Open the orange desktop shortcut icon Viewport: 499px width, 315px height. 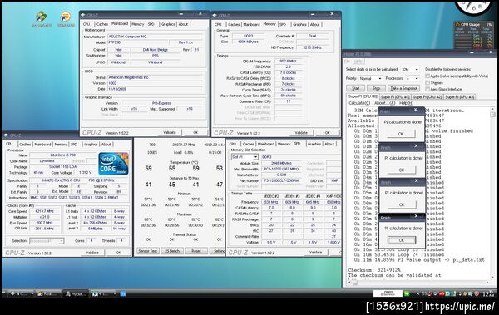pyautogui.click(x=66, y=17)
